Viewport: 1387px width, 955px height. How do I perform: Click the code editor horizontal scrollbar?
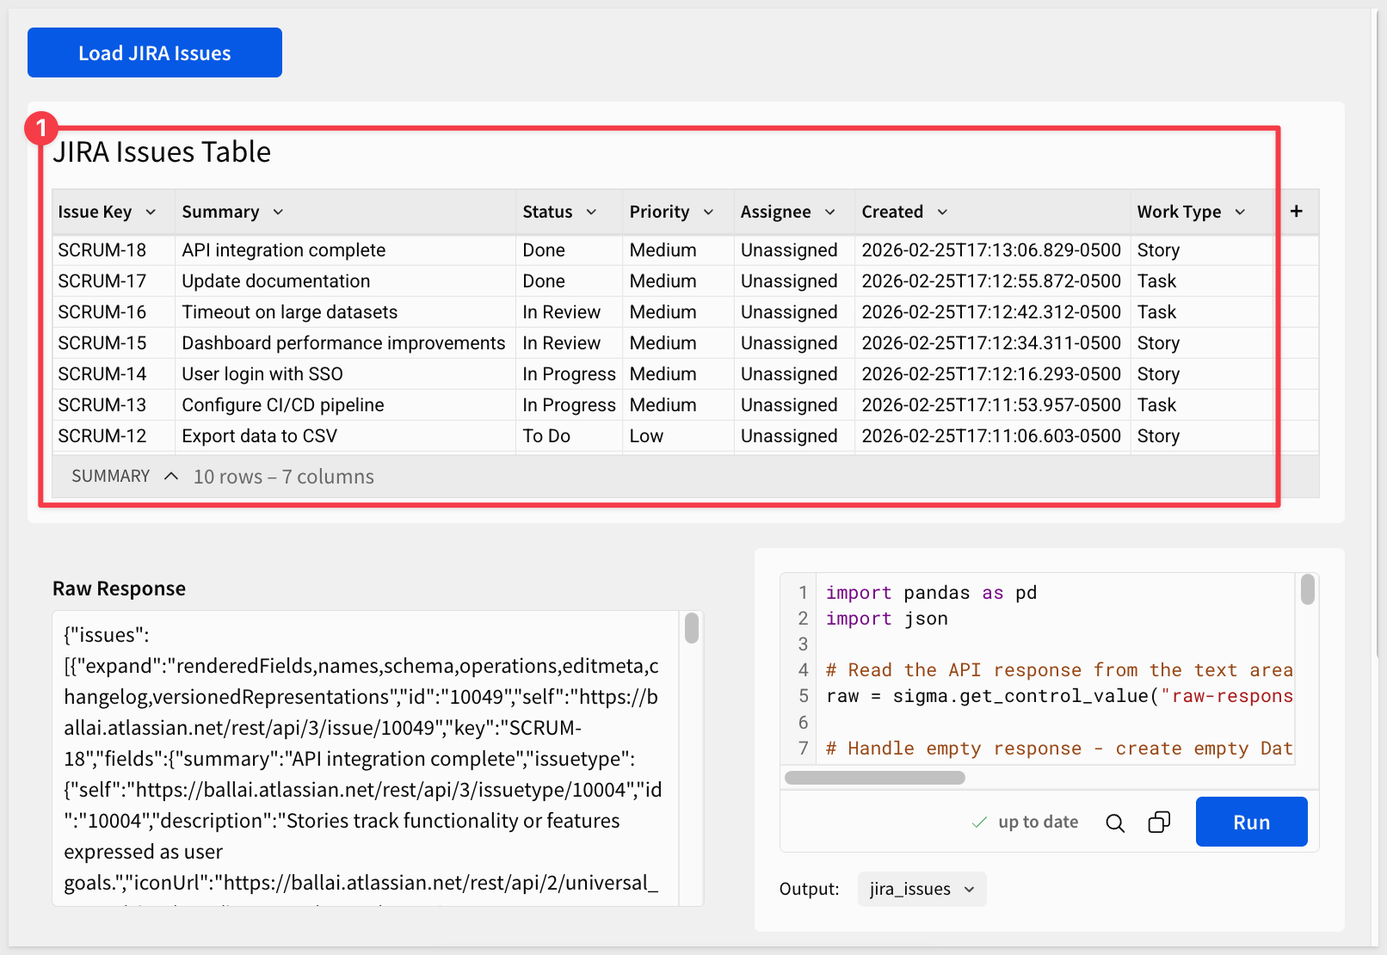click(x=874, y=778)
